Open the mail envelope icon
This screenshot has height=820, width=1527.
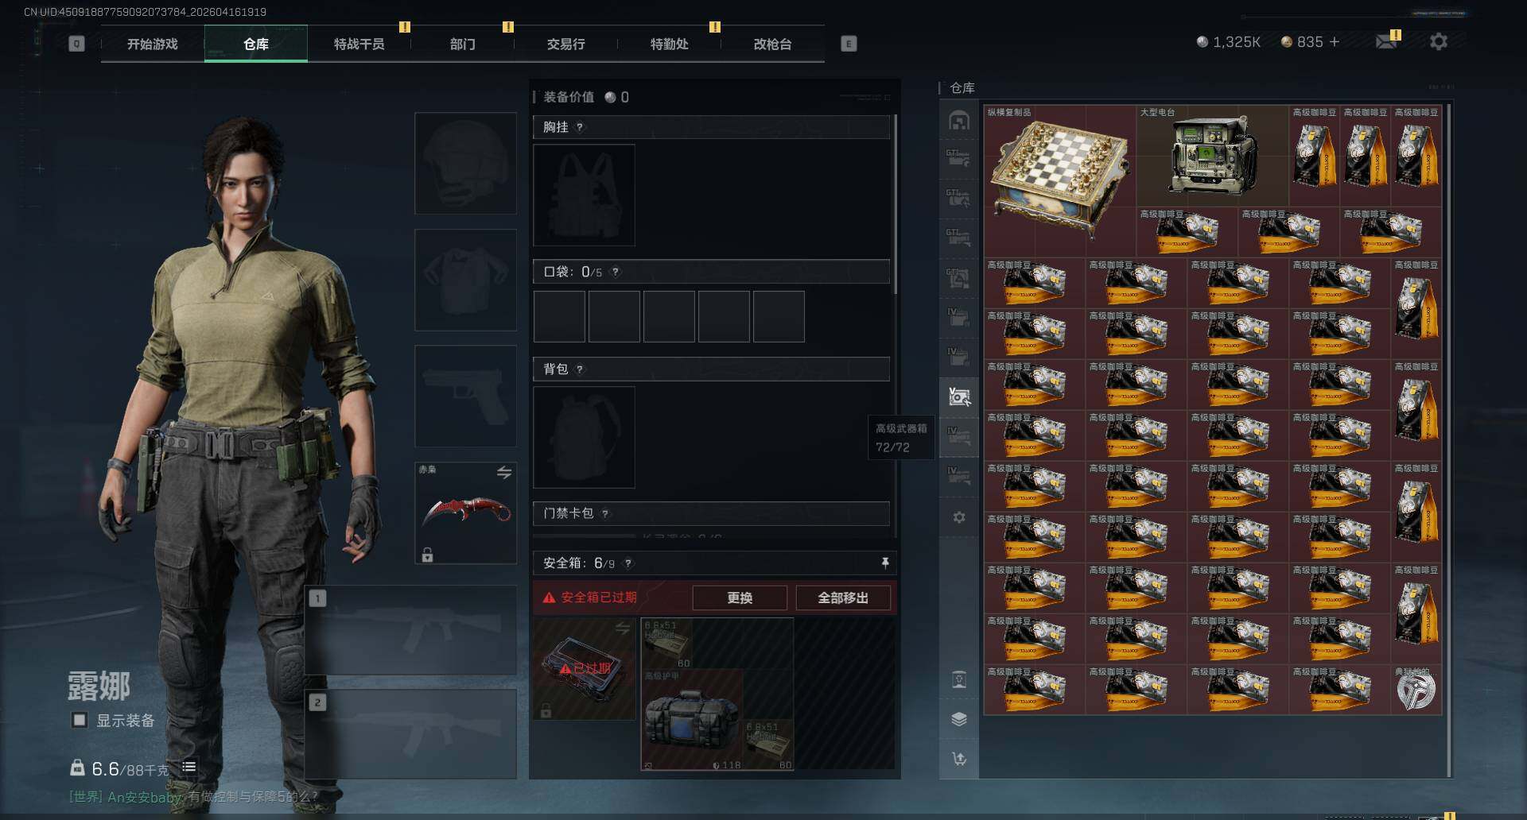pyautogui.click(x=1386, y=41)
